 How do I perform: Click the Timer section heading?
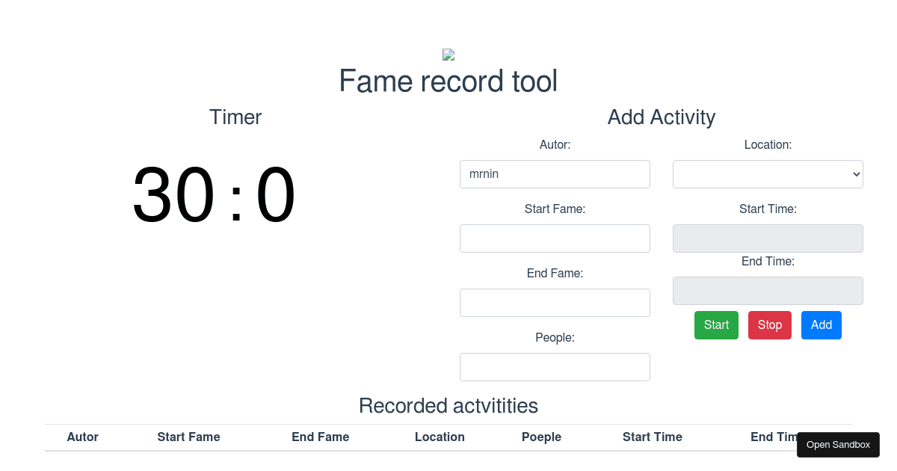[x=235, y=117]
